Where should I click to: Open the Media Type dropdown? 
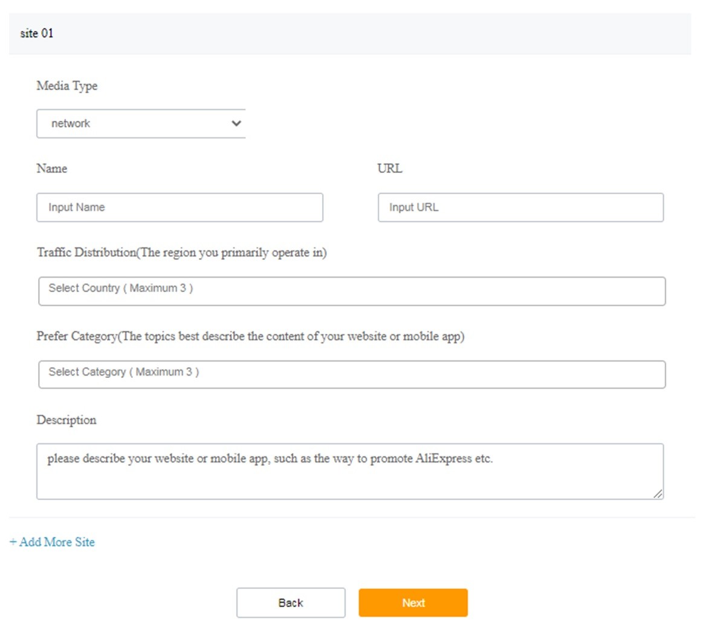pyautogui.click(x=140, y=123)
